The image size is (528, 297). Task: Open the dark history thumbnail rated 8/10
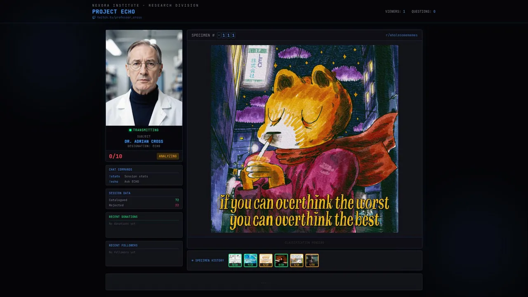281,260
